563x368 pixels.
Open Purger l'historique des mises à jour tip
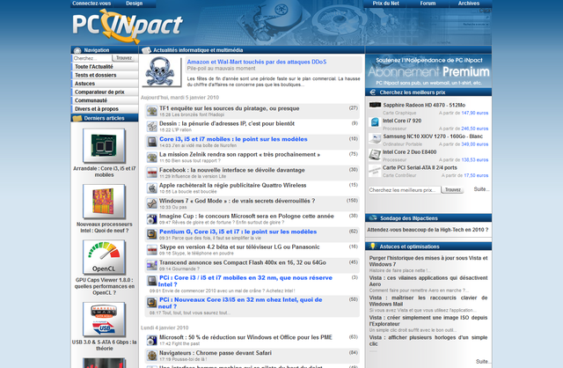point(428,261)
